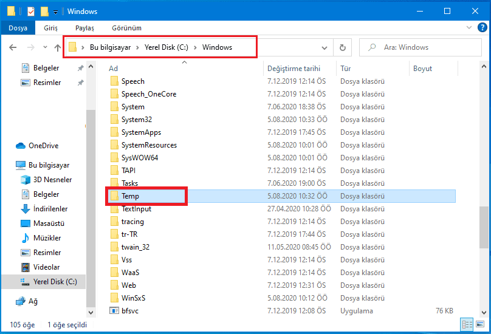The width and height of the screenshot is (491, 334).
Task: Click the navigation pane scroll up arrow
Action: click(x=91, y=66)
